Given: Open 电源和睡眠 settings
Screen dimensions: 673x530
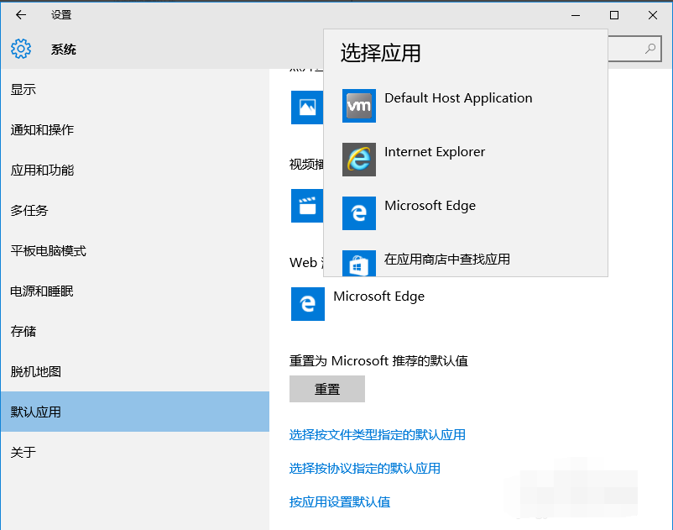Looking at the screenshot, I should click(39, 291).
